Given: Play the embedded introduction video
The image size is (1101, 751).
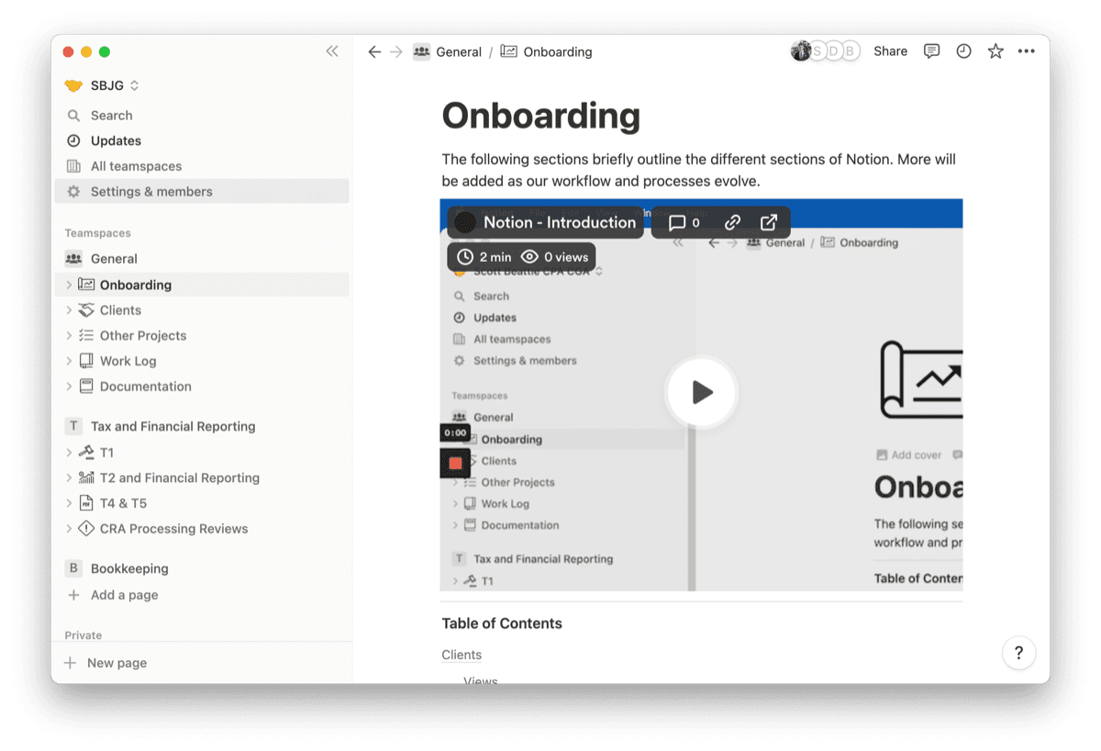Looking at the screenshot, I should click(x=702, y=393).
